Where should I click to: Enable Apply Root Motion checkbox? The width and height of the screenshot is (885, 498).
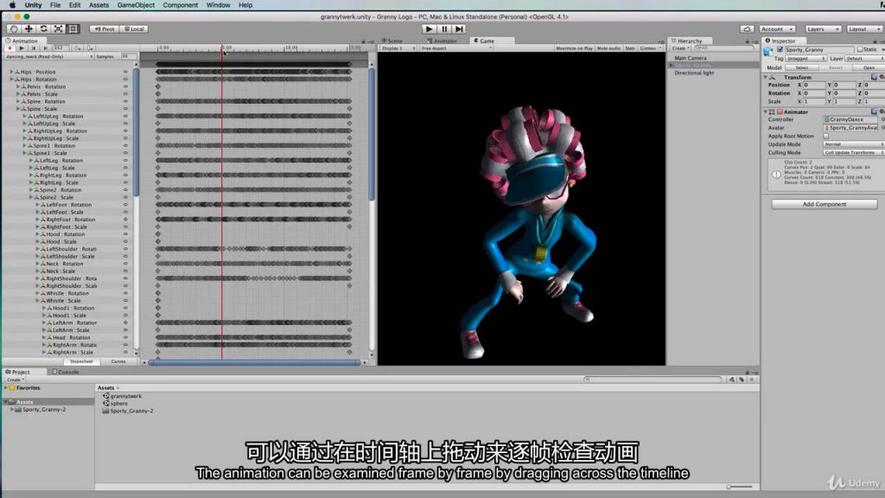825,136
